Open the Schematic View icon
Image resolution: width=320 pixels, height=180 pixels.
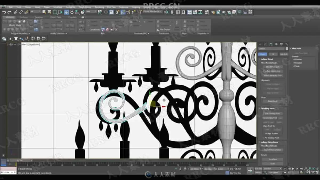coord(200,12)
